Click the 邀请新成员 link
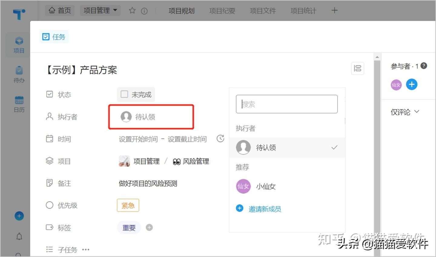This screenshot has width=436, height=257. pyautogui.click(x=265, y=209)
